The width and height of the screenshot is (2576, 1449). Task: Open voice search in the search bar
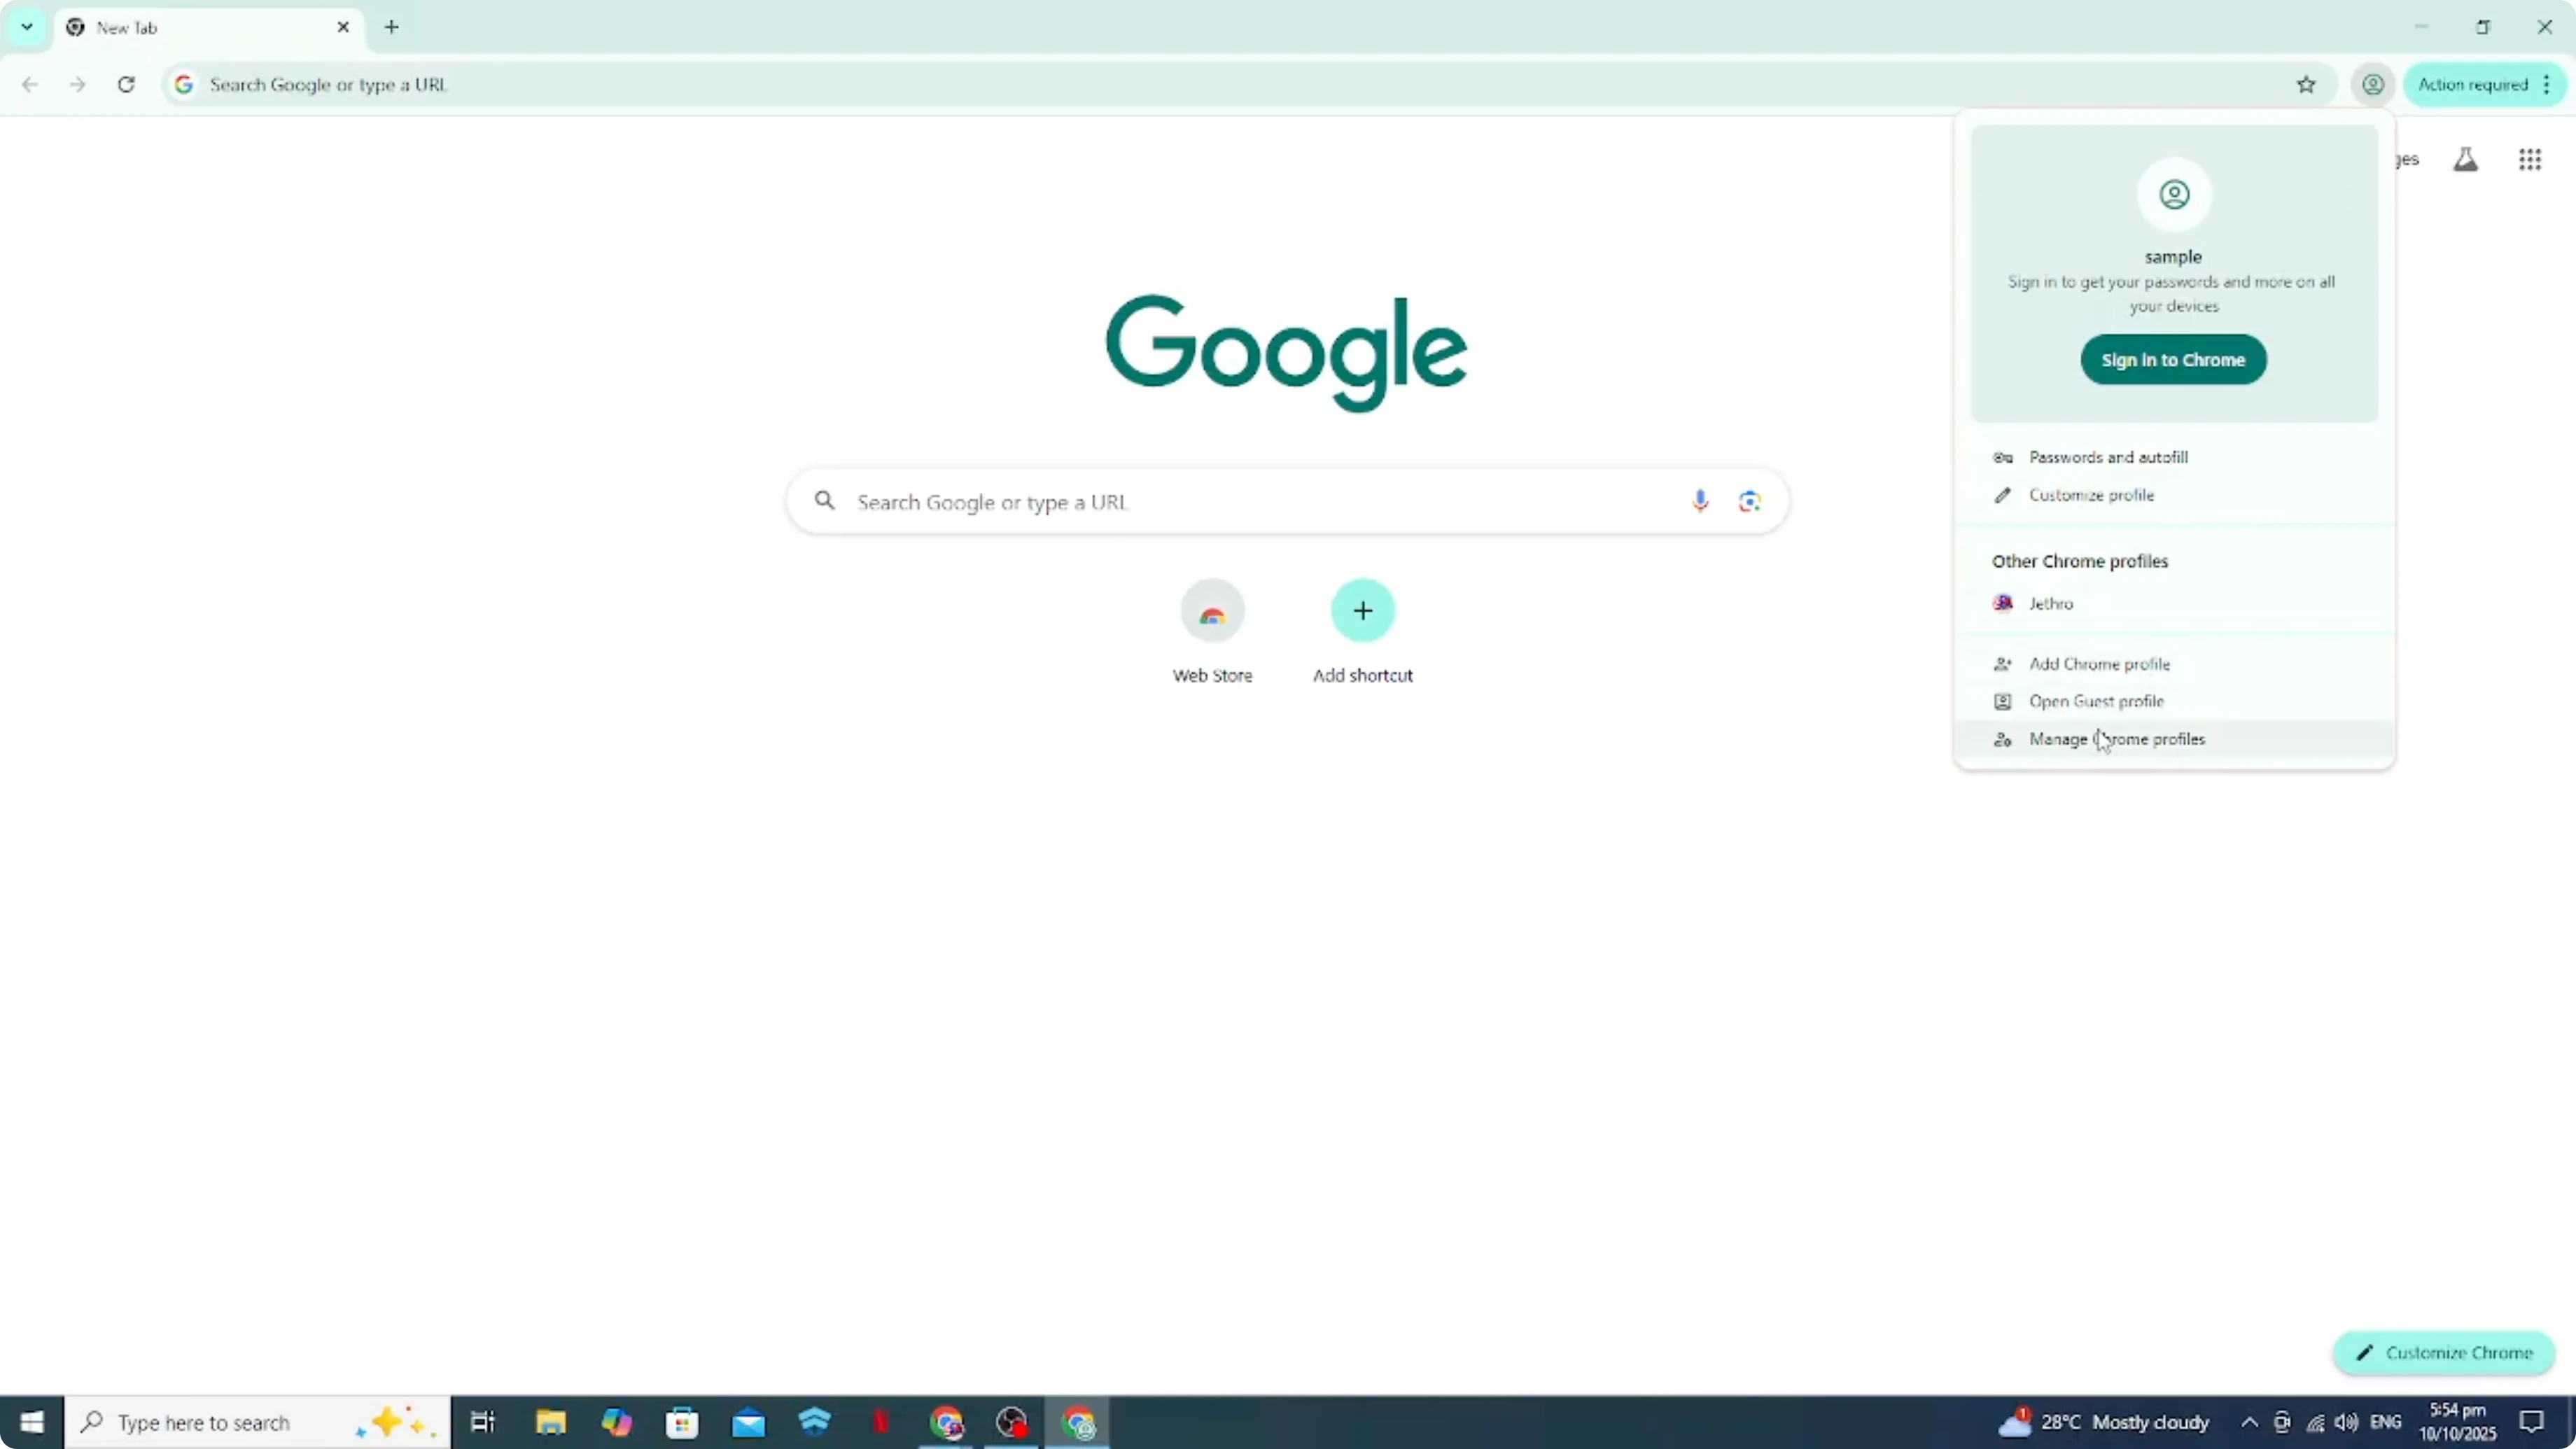coord(1700,501)
